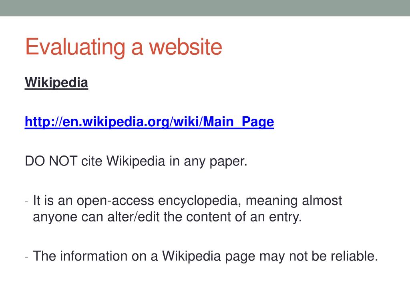
Task: Click the word 'website' in the title
Action: tap(185, 47)
